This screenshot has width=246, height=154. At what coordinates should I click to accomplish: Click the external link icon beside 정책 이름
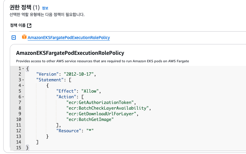[29, 25]
